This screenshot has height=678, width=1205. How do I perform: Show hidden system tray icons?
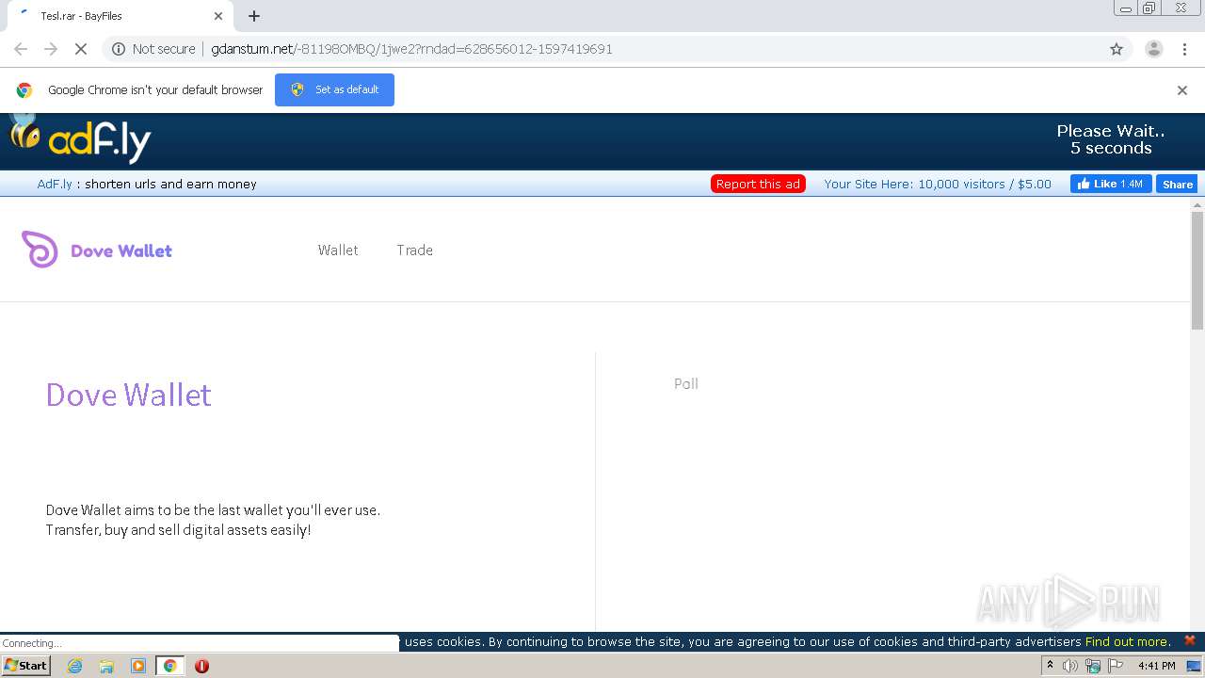pyautogui.click(x=1050, y=666)
